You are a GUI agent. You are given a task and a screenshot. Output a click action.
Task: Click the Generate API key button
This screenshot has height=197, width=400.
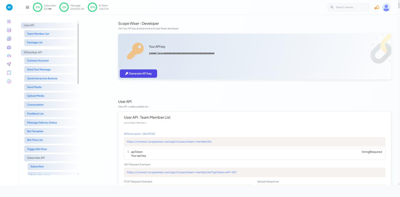point(138,73)
